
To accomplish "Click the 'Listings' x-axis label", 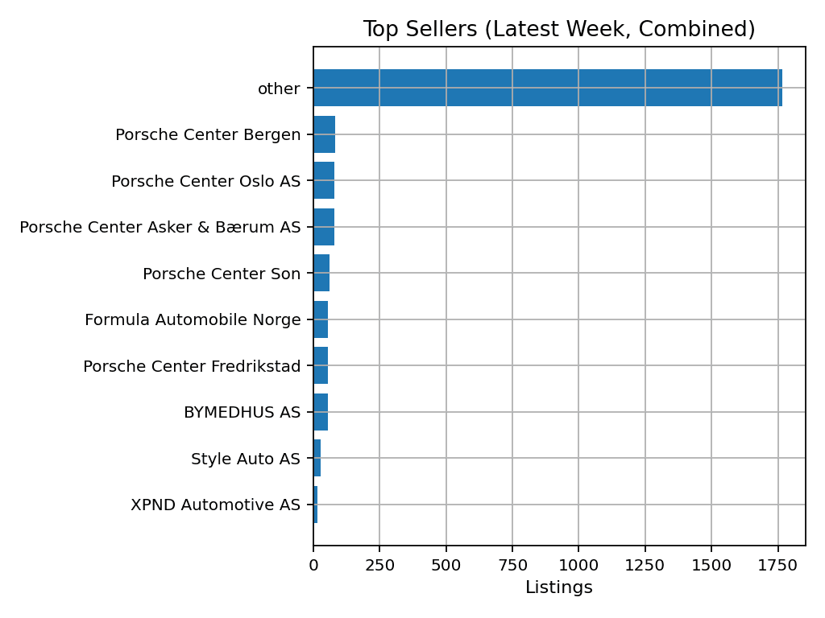I will (559, 587).
